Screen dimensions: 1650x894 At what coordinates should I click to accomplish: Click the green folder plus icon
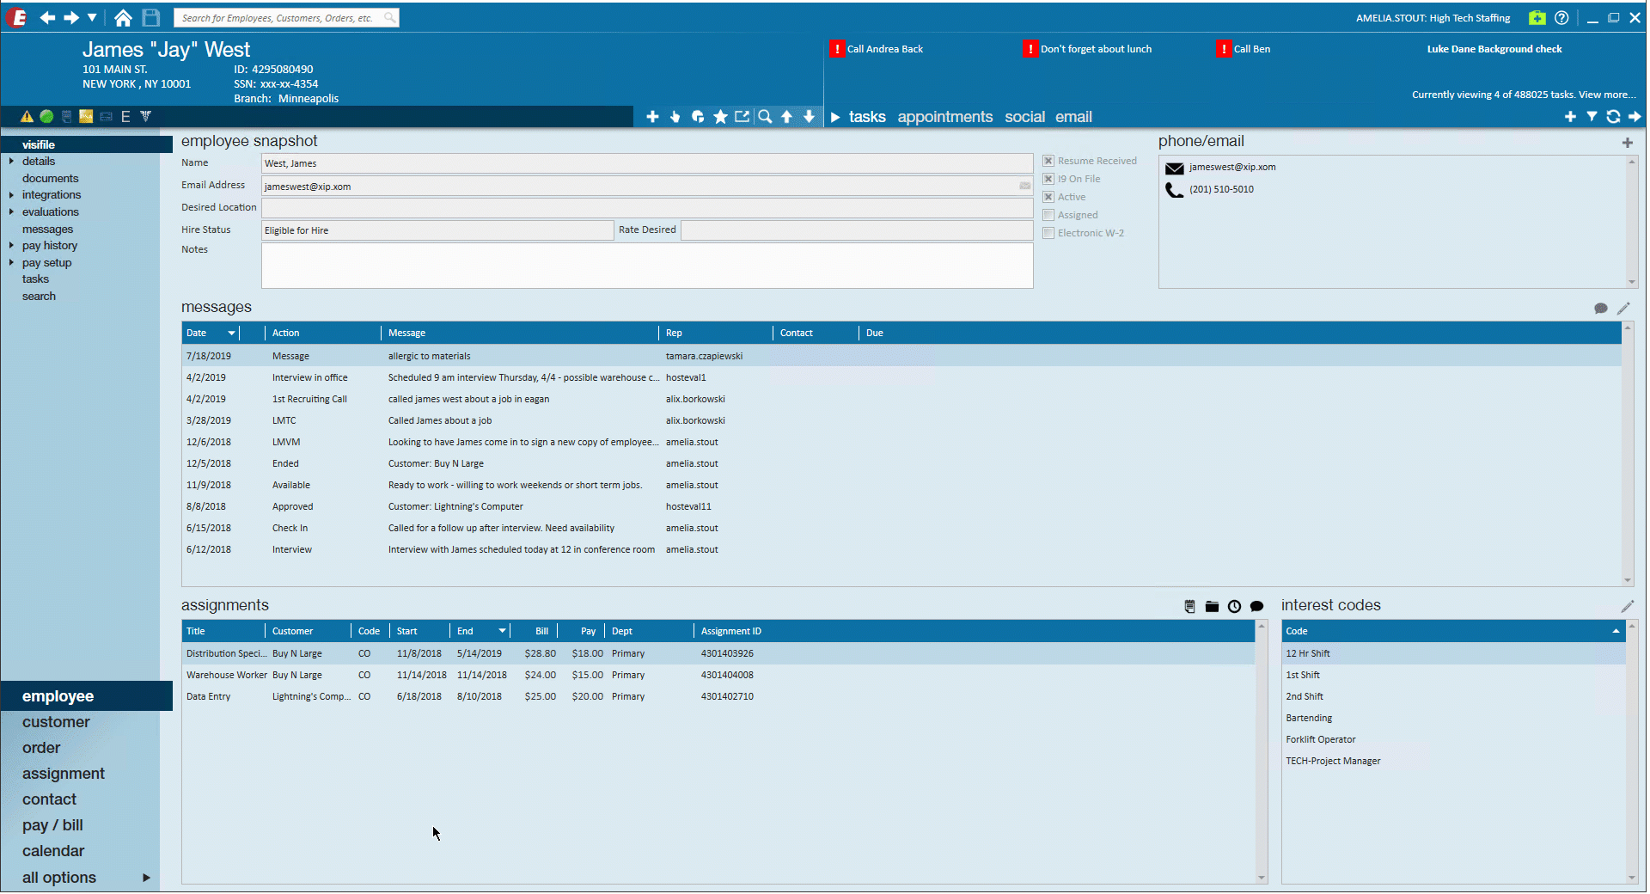point(1537,17)
